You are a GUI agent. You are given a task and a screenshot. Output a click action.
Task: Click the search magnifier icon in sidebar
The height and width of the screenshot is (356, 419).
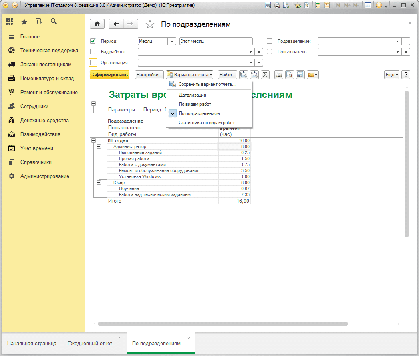54,22
